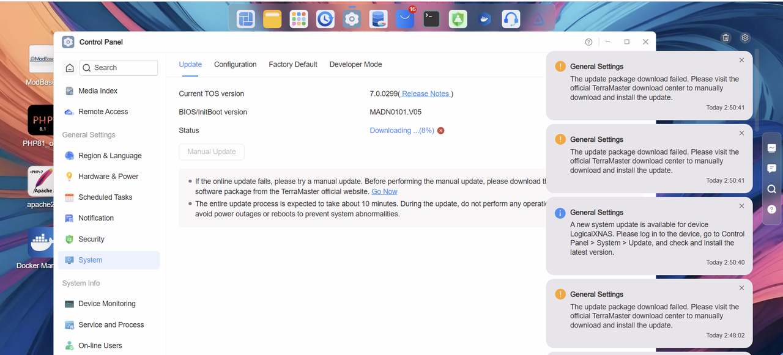
Task: Launch the blue clock backup dock icon
Action: pos(325,19)
